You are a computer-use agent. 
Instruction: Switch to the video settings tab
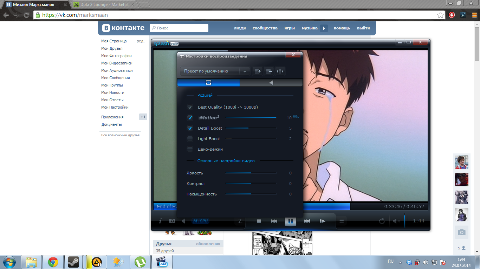[x=209, y=83]
